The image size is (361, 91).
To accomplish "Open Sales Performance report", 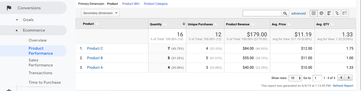I will pos(41,63).
